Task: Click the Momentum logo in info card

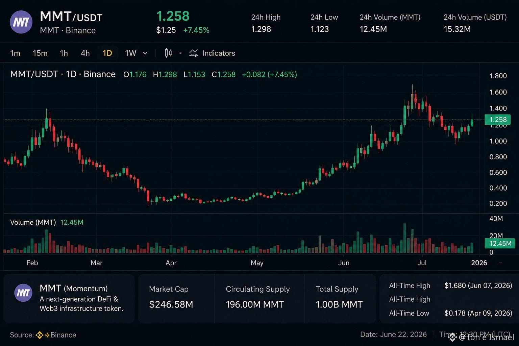Action: coord(23,293)
